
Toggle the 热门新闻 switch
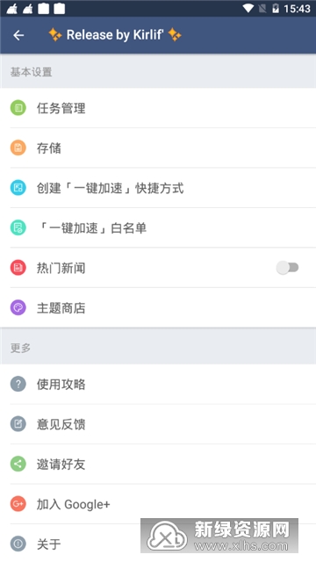[x=287, y=268]
